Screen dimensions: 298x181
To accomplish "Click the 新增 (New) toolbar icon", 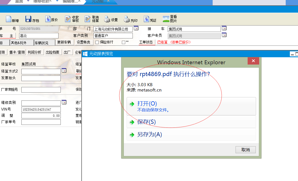I will pyautogui.click(x=9, y=19).
